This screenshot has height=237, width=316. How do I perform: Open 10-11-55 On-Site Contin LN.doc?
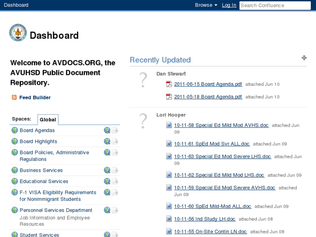pyautogui.click(x=210, y=231)
